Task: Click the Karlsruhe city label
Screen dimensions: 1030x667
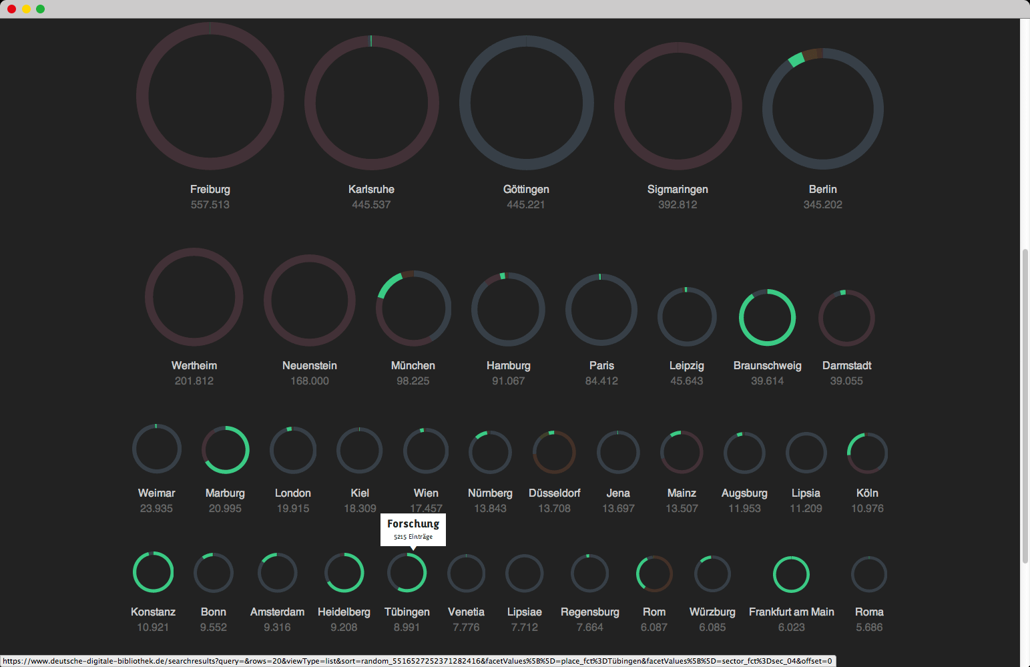Action: coord(371,189)
